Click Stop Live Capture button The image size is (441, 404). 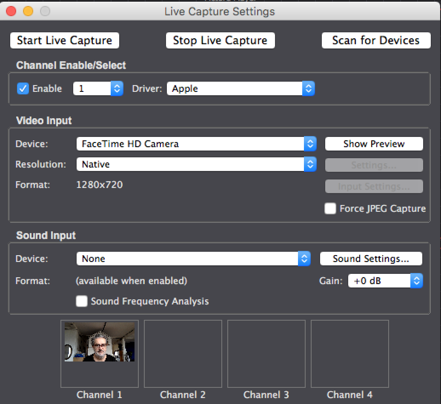click(x=220, y=40)
